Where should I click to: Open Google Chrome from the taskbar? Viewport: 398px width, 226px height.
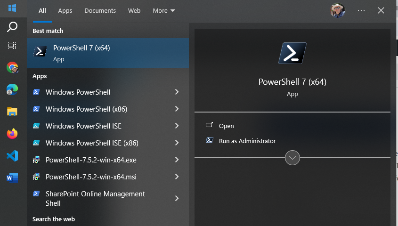point(12,67)
